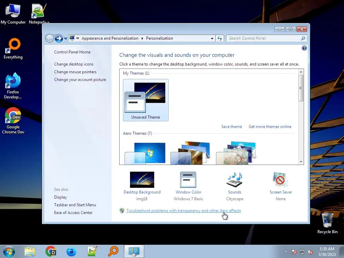Open the Window Color icon

(x=188, y=180)
